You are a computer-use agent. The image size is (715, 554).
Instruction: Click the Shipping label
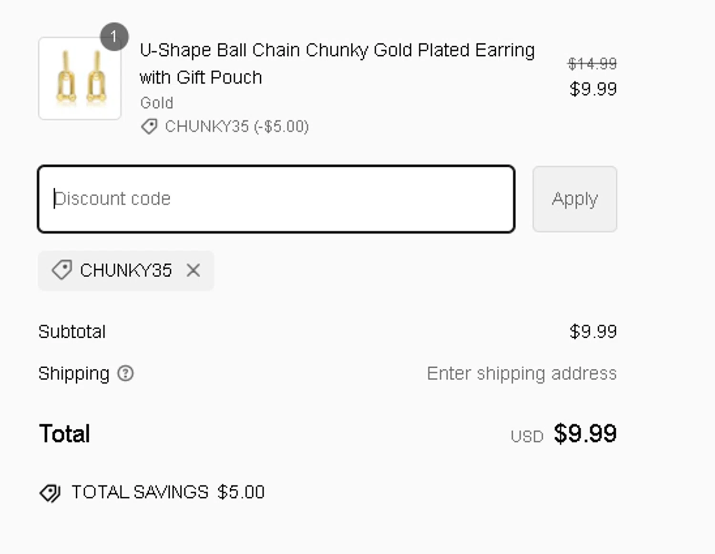74,373
